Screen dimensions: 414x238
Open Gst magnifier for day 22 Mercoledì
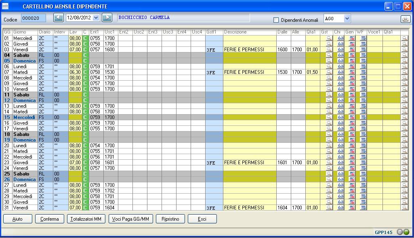pyautogui.click(x=329, y=157)
